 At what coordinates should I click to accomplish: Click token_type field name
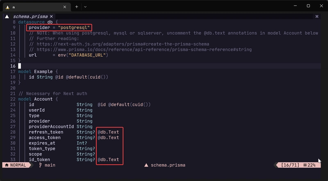click(42, 149)
